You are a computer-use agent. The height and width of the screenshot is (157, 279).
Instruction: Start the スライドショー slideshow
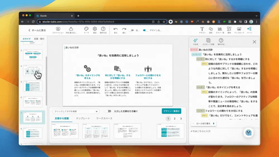[x=58, y=30]
